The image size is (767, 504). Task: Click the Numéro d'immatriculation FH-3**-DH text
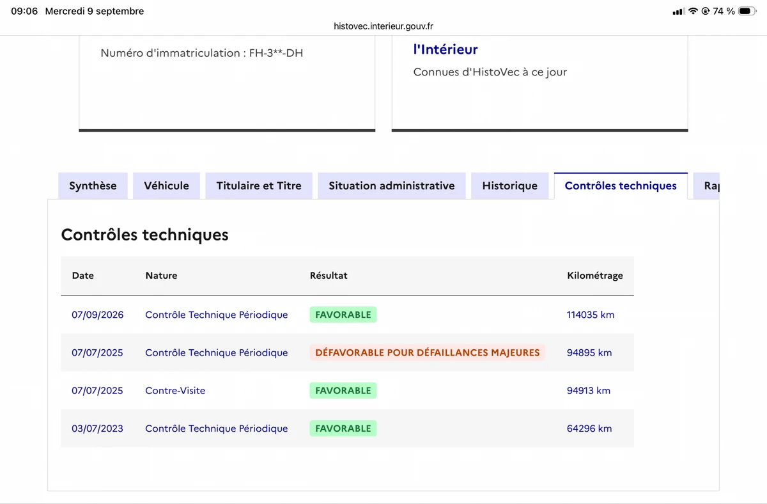pos(202,53)
